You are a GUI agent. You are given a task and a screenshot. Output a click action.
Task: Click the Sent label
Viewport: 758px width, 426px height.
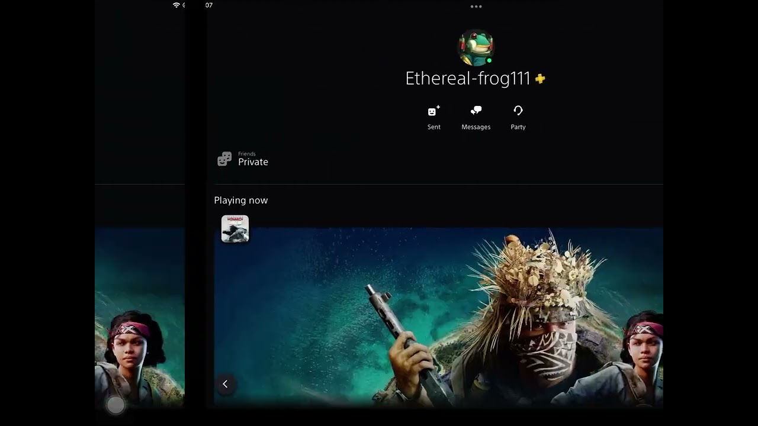[434, 127]
